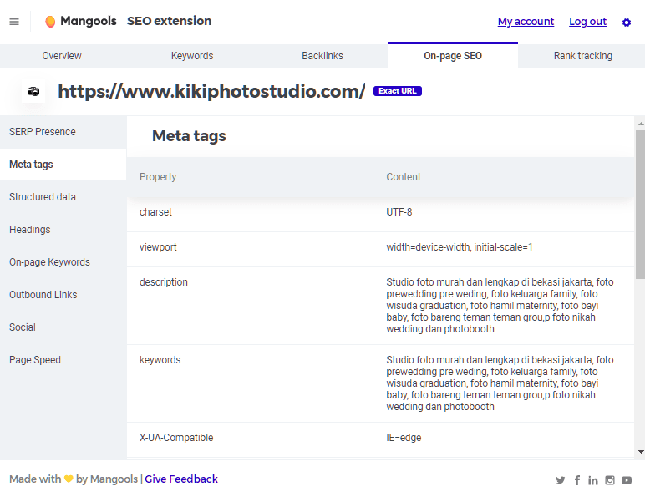Click the Exact URL badge
Image resolution: width=645 pixels, height=497 pixels.
tap(398, 91)
